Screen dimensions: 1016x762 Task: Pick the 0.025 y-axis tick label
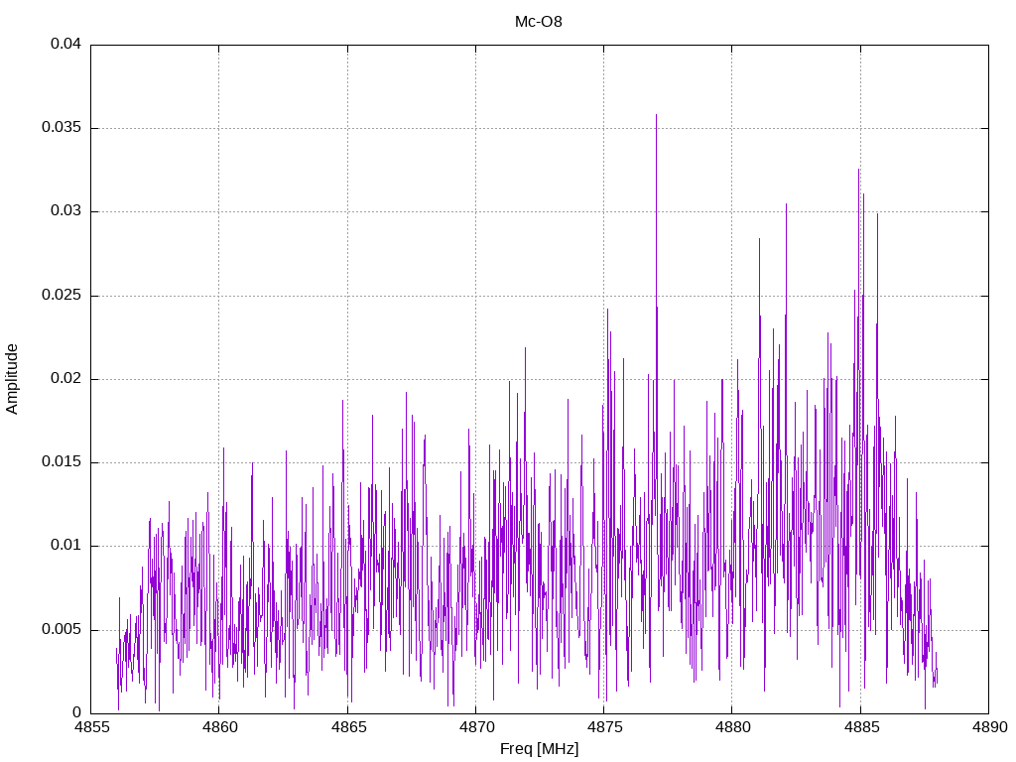63,296
